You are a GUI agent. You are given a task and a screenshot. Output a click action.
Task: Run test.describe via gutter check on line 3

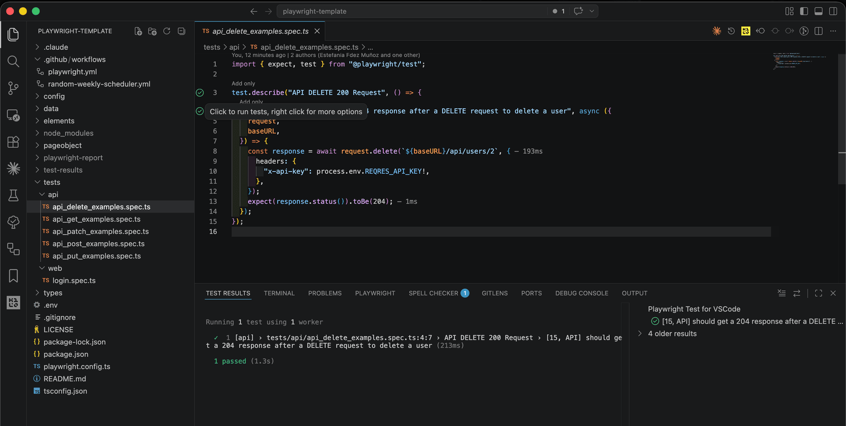pyautogui.click(x=200, y=92)
